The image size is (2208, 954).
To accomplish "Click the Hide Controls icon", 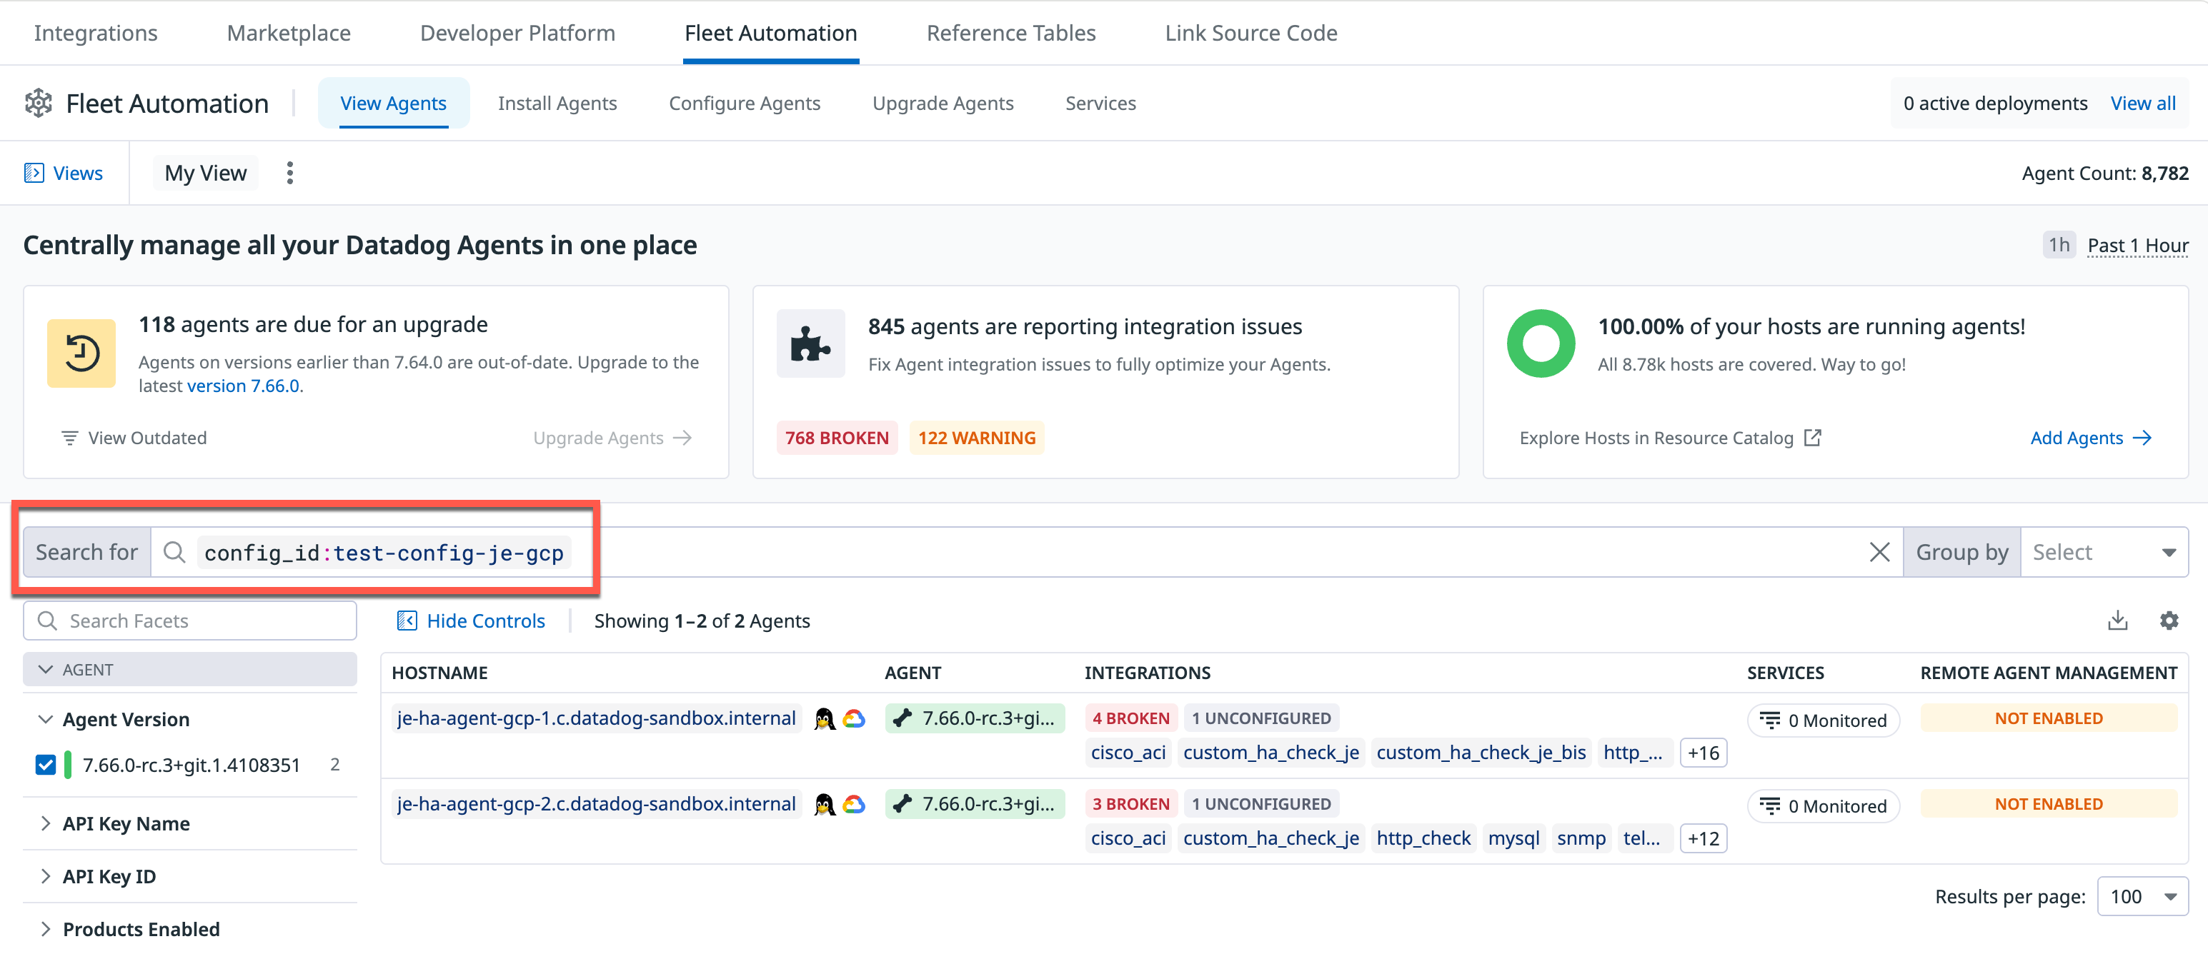I will point(407,621).
